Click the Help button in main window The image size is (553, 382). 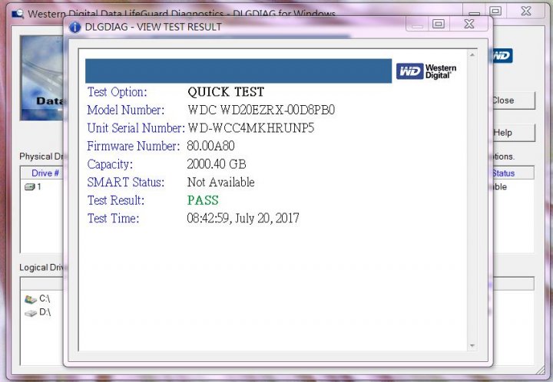pos(513,133)
